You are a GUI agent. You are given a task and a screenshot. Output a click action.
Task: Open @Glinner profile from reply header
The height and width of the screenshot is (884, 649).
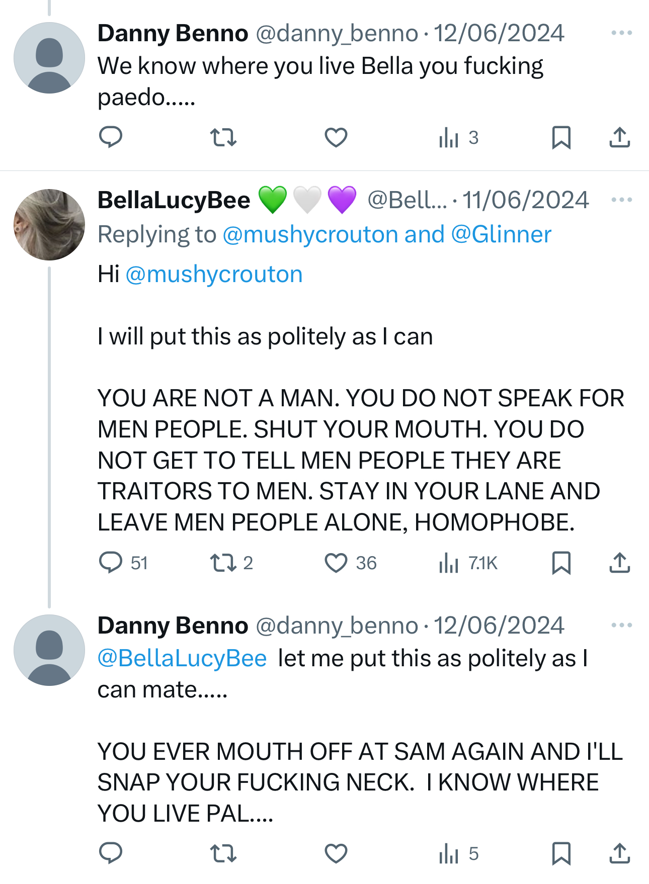coord(501,235)
